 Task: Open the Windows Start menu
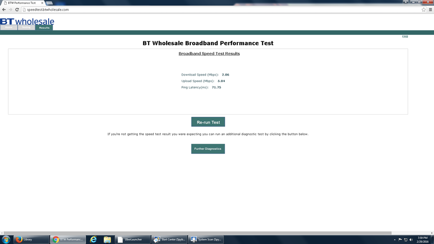[6, 239]
